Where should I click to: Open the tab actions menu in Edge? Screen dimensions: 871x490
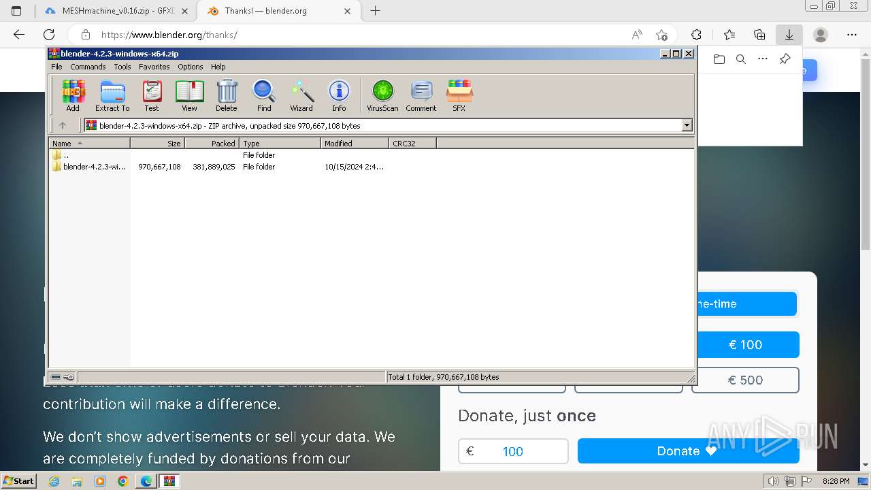tap(16, 11)
